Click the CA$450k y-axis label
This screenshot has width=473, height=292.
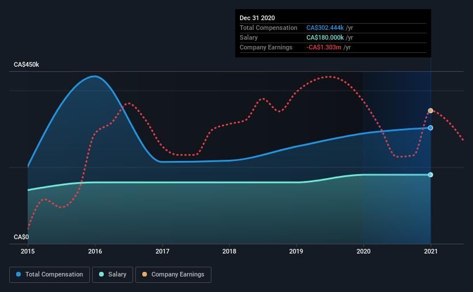[x=27, y=65]
